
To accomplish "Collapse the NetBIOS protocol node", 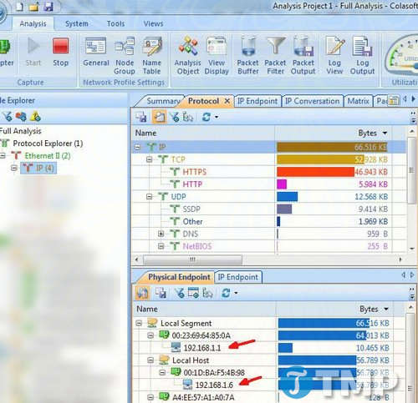I will 161,246.
